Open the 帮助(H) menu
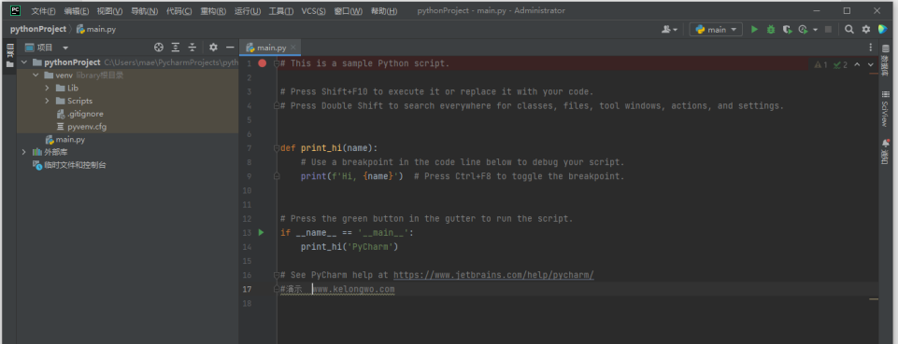 pos(384,11)
